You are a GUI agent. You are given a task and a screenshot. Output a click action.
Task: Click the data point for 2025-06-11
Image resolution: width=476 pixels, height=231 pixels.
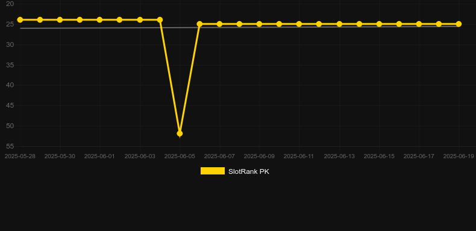tap(299, 24)
